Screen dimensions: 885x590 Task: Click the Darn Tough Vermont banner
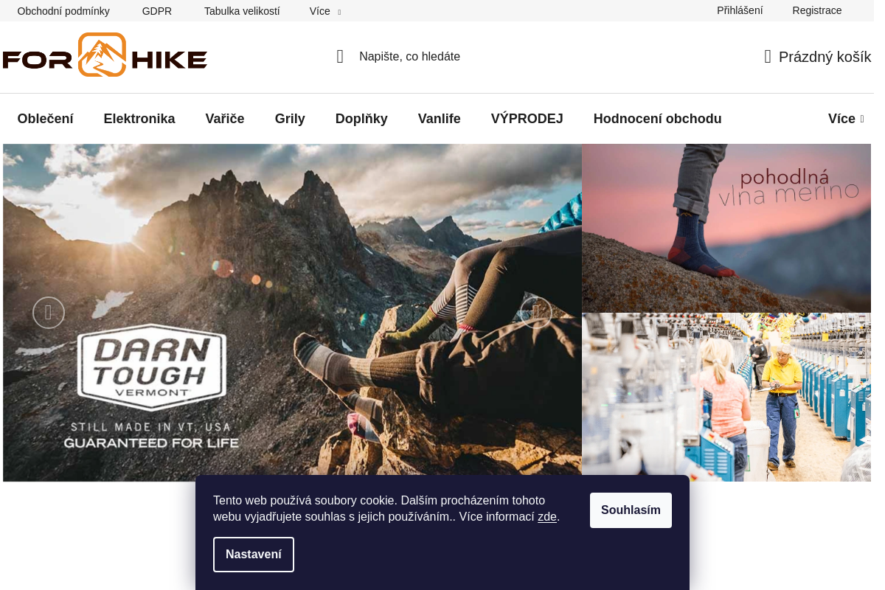coord(292,313)
